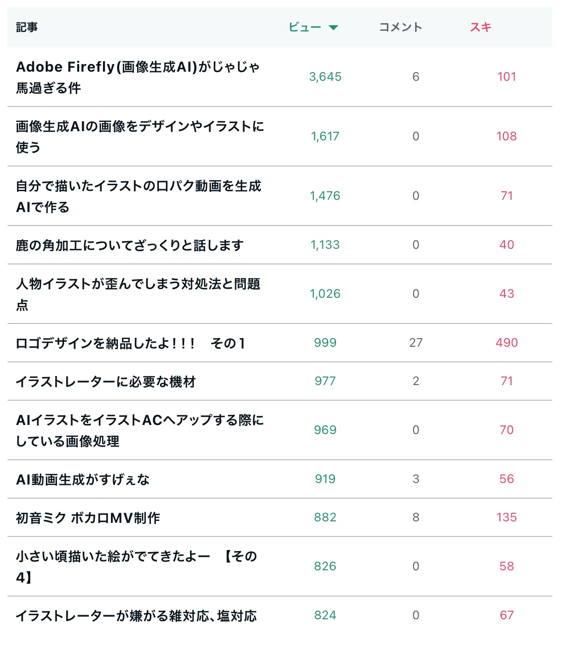This screenshot has height=646, width=569.
Task: Open 初音ミク ボカロMV制作 article
Action: point(88,518)
